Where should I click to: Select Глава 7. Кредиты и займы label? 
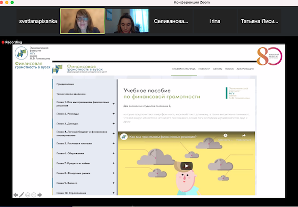(73, 163)
